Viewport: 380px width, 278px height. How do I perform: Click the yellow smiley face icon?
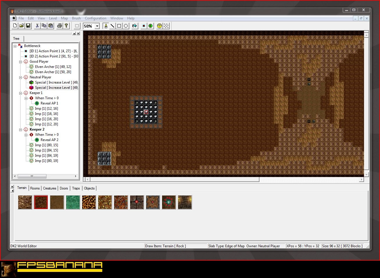(x=159, y=26)
